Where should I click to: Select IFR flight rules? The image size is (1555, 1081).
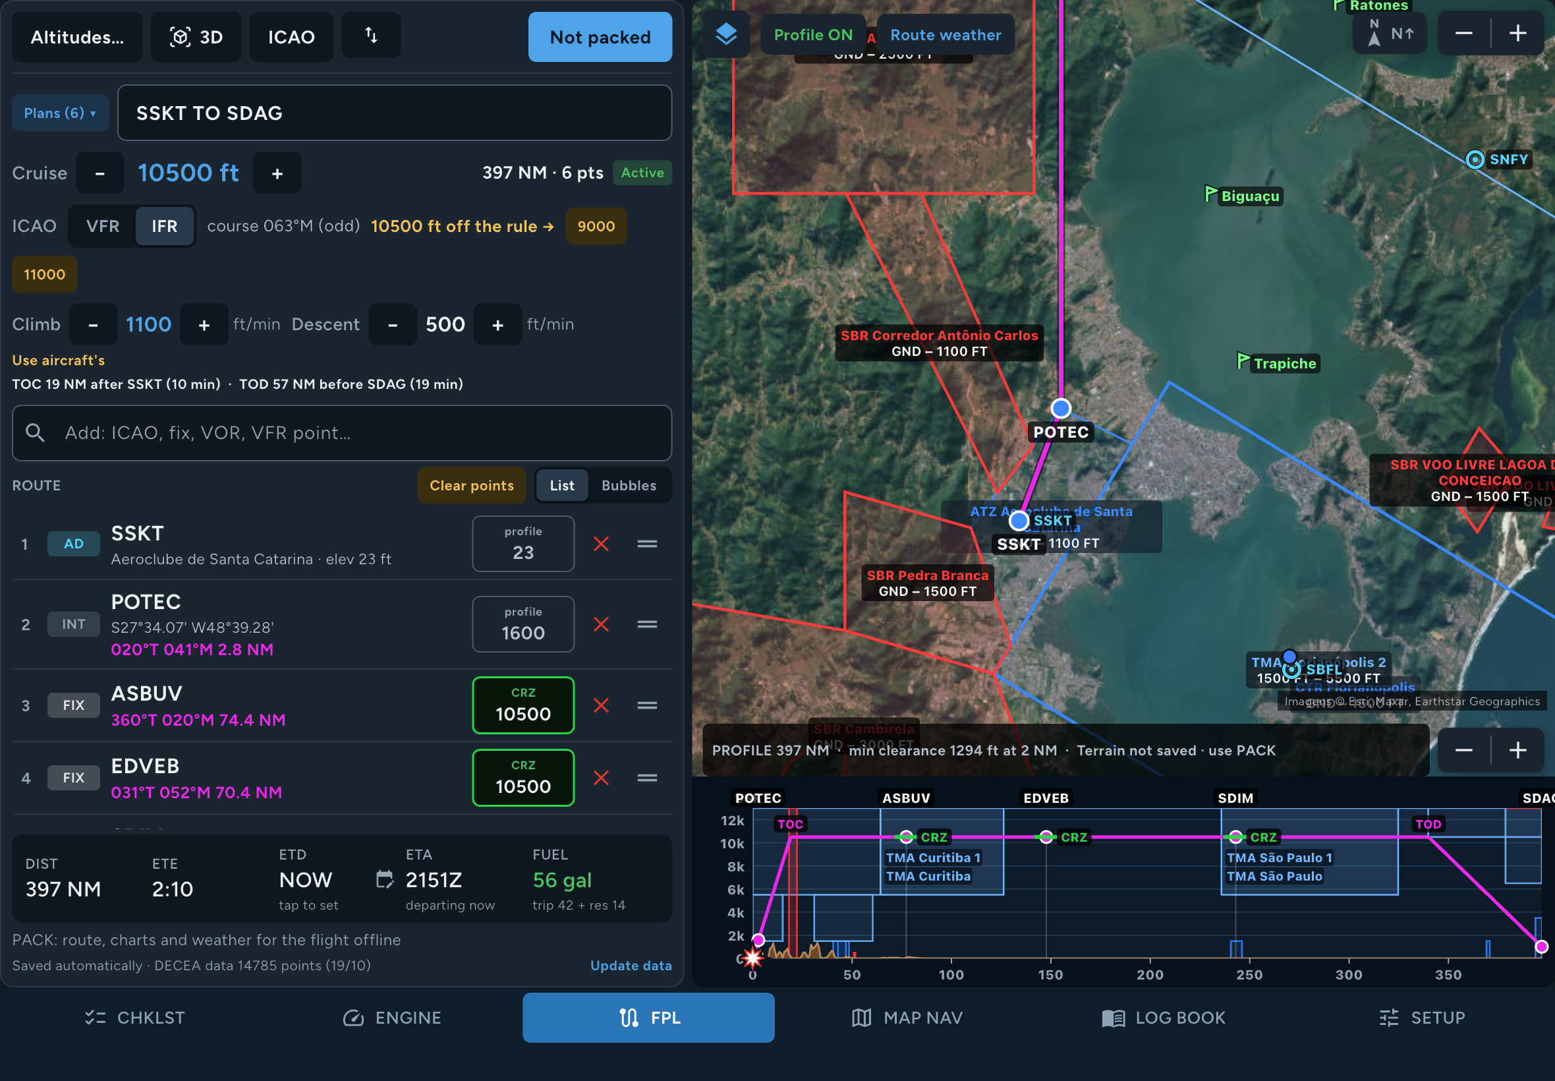165,226
